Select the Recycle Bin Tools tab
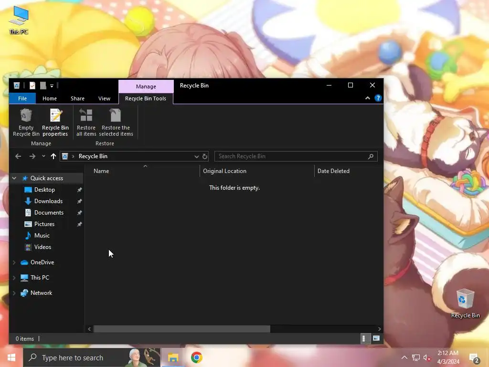Image resolution: width=489 pixels, height=367 pixels. pyautogui.click(x=146, y=98)
